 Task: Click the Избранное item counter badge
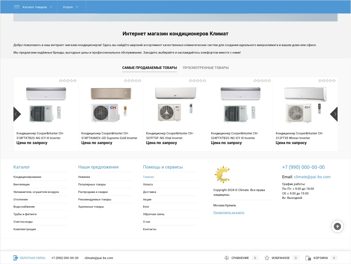pyautogui.click(x=296, y=258)
